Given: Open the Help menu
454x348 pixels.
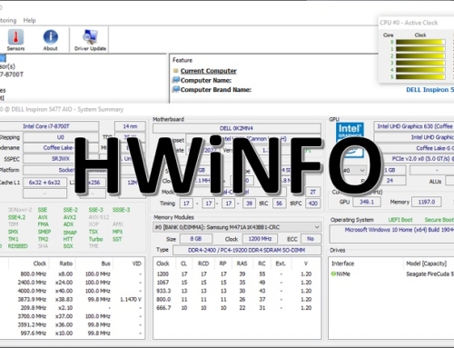Looking at the screenshot, I should 29,20.
